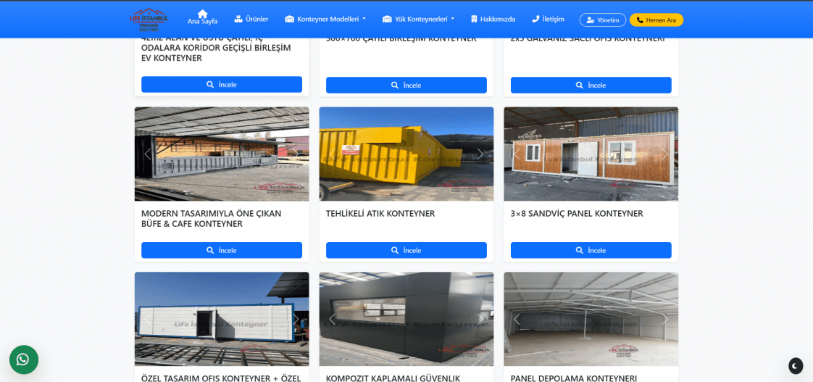813x382 pixels.
Task: İncele the çatılı birleşim konteyner
Action: point(406,85)
